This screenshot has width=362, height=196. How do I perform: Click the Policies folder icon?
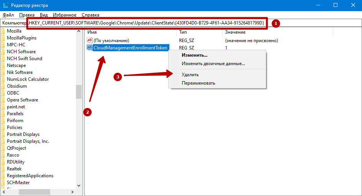(2, 127)
